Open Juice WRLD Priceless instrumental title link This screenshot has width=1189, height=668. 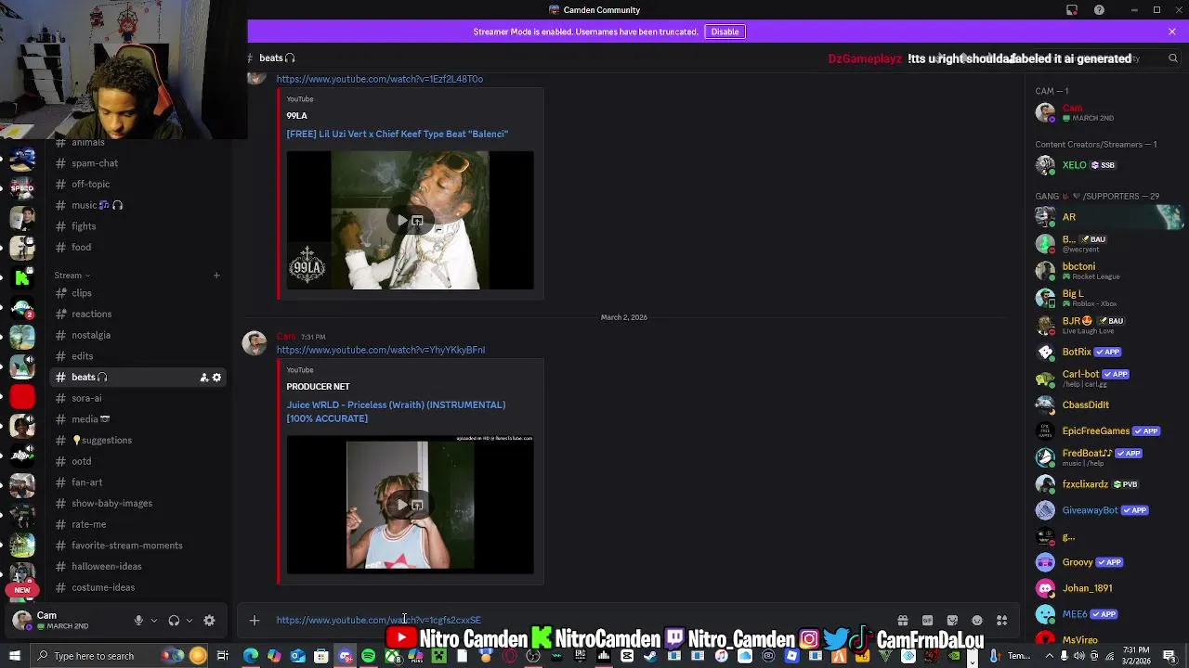pyautogui.click(x=396, y=411)
